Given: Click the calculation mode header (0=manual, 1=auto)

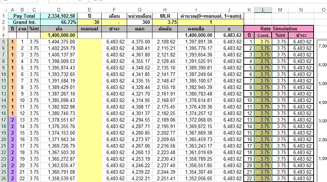Looking at the screenshot, I should (x=211, y=16).
